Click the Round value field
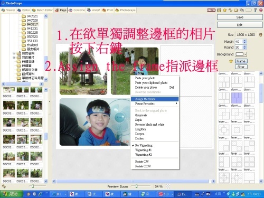 tap(239, 47)
